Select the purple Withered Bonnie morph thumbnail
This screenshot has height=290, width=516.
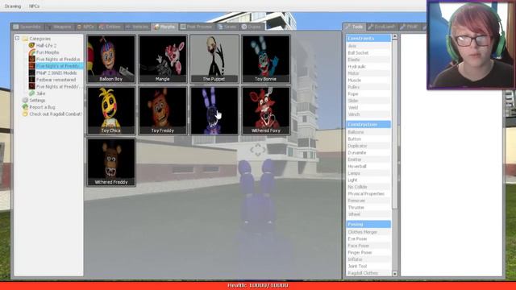point(214,110)
